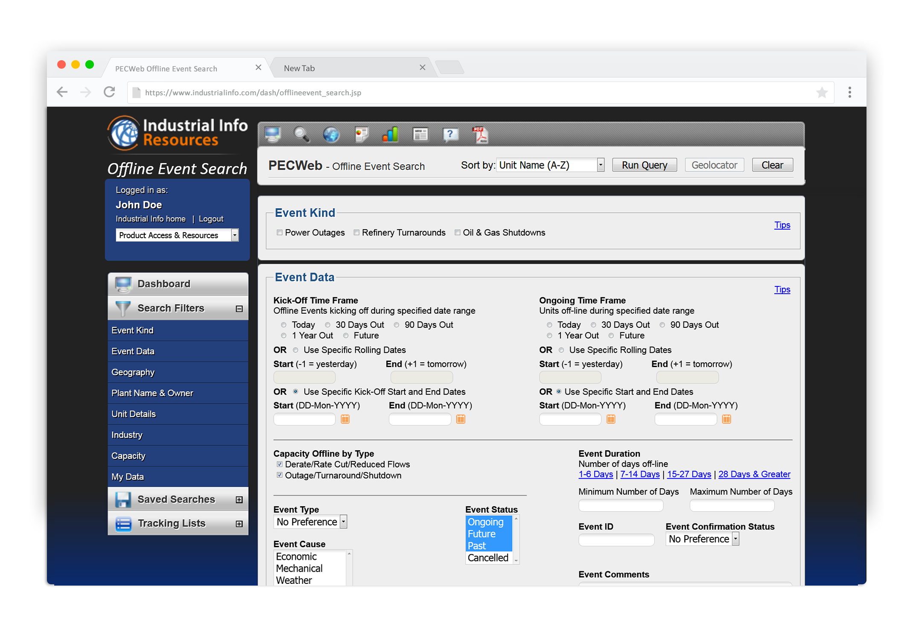
Task: Click the Run Query button
Action: tap(645, 165)
